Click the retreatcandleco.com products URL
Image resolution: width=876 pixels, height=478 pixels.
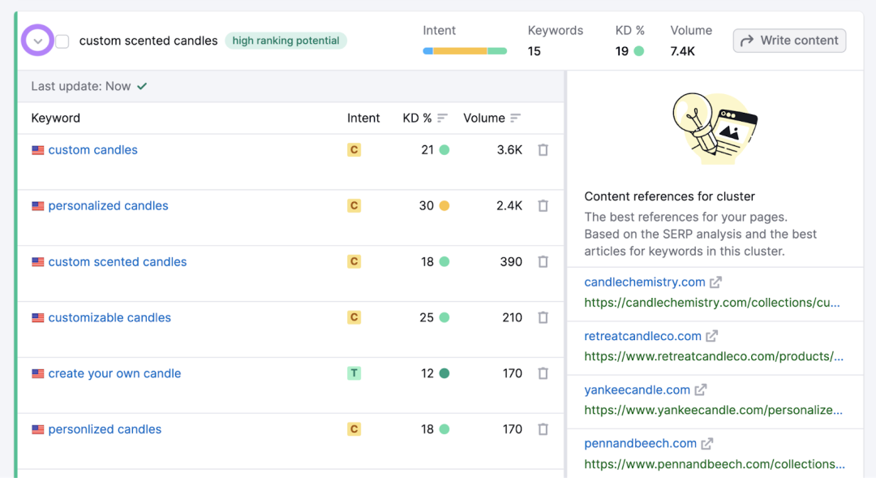coord(714,356)
